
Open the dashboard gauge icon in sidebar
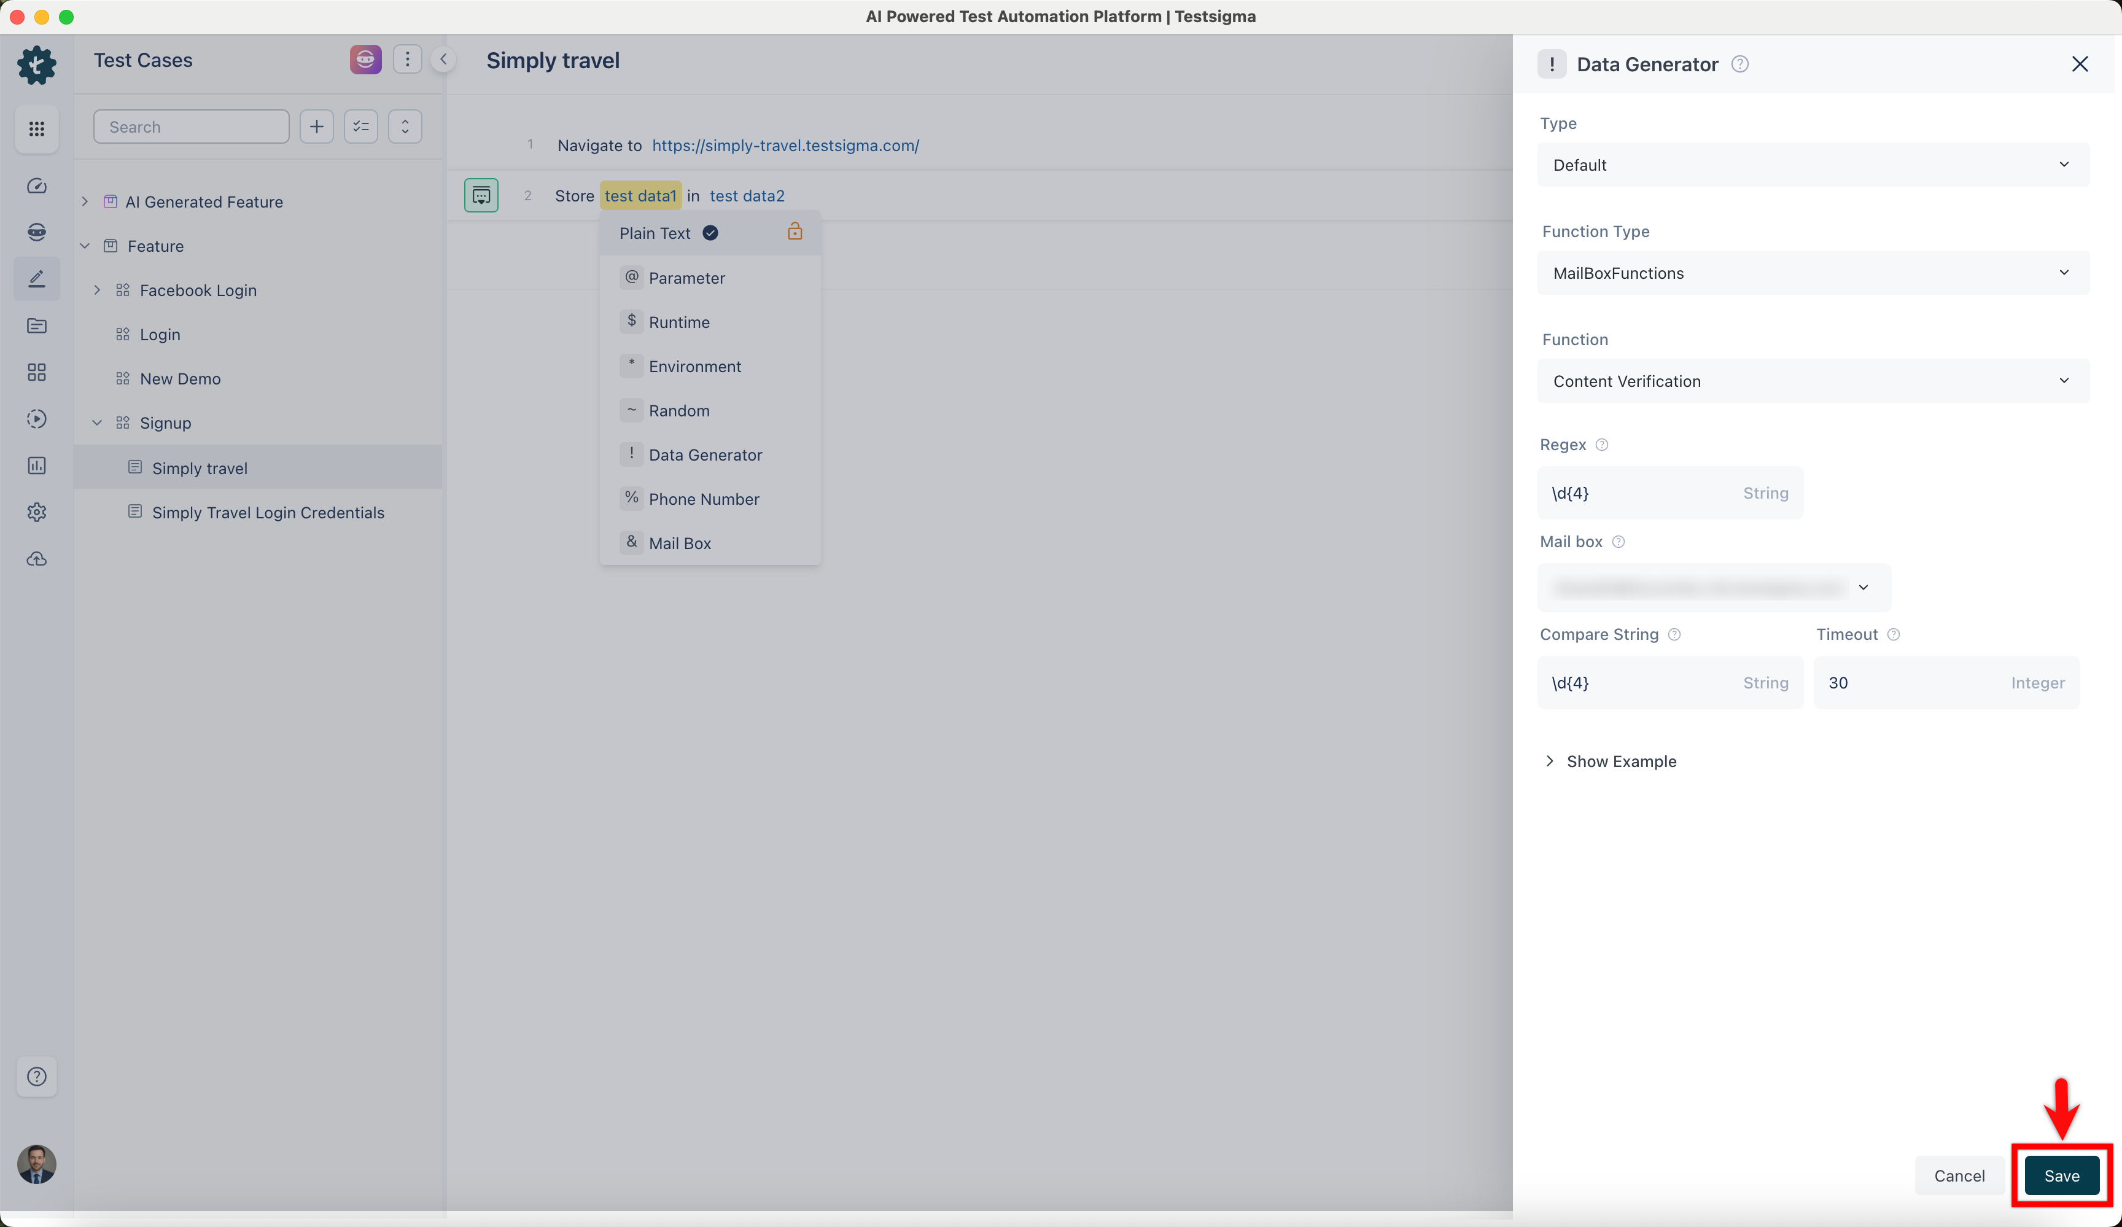click(x=36, y=185)
